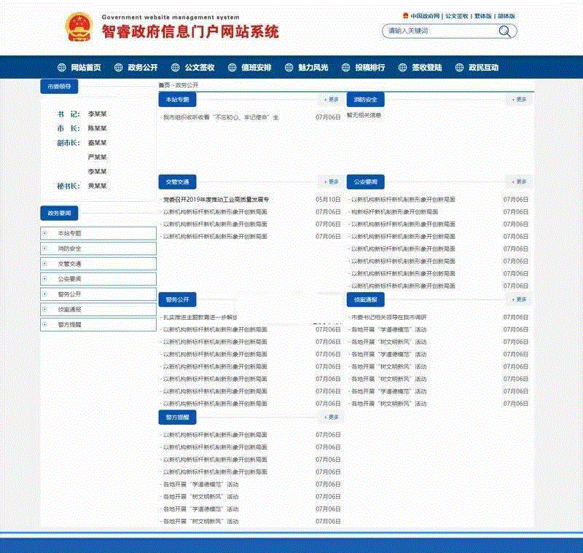Open article 党委召开2019年度推动工业高质量发展专
583x553 pixels.
tap(216, 200)
